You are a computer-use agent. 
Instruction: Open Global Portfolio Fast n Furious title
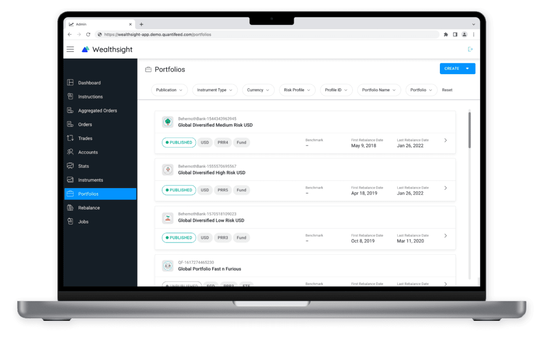tap(210, 269)
